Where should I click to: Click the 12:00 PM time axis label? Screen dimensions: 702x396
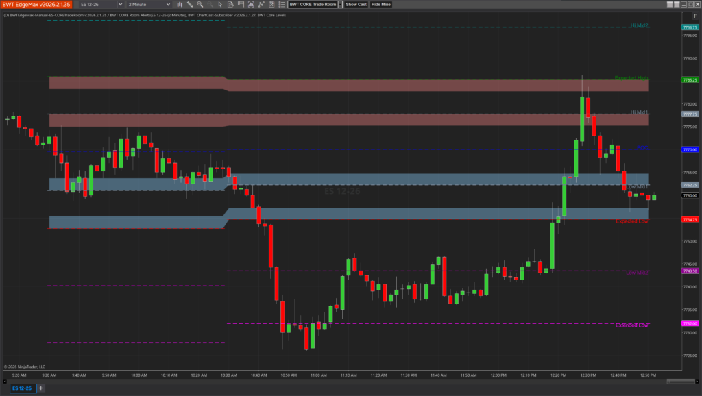(x=498, y=375)
